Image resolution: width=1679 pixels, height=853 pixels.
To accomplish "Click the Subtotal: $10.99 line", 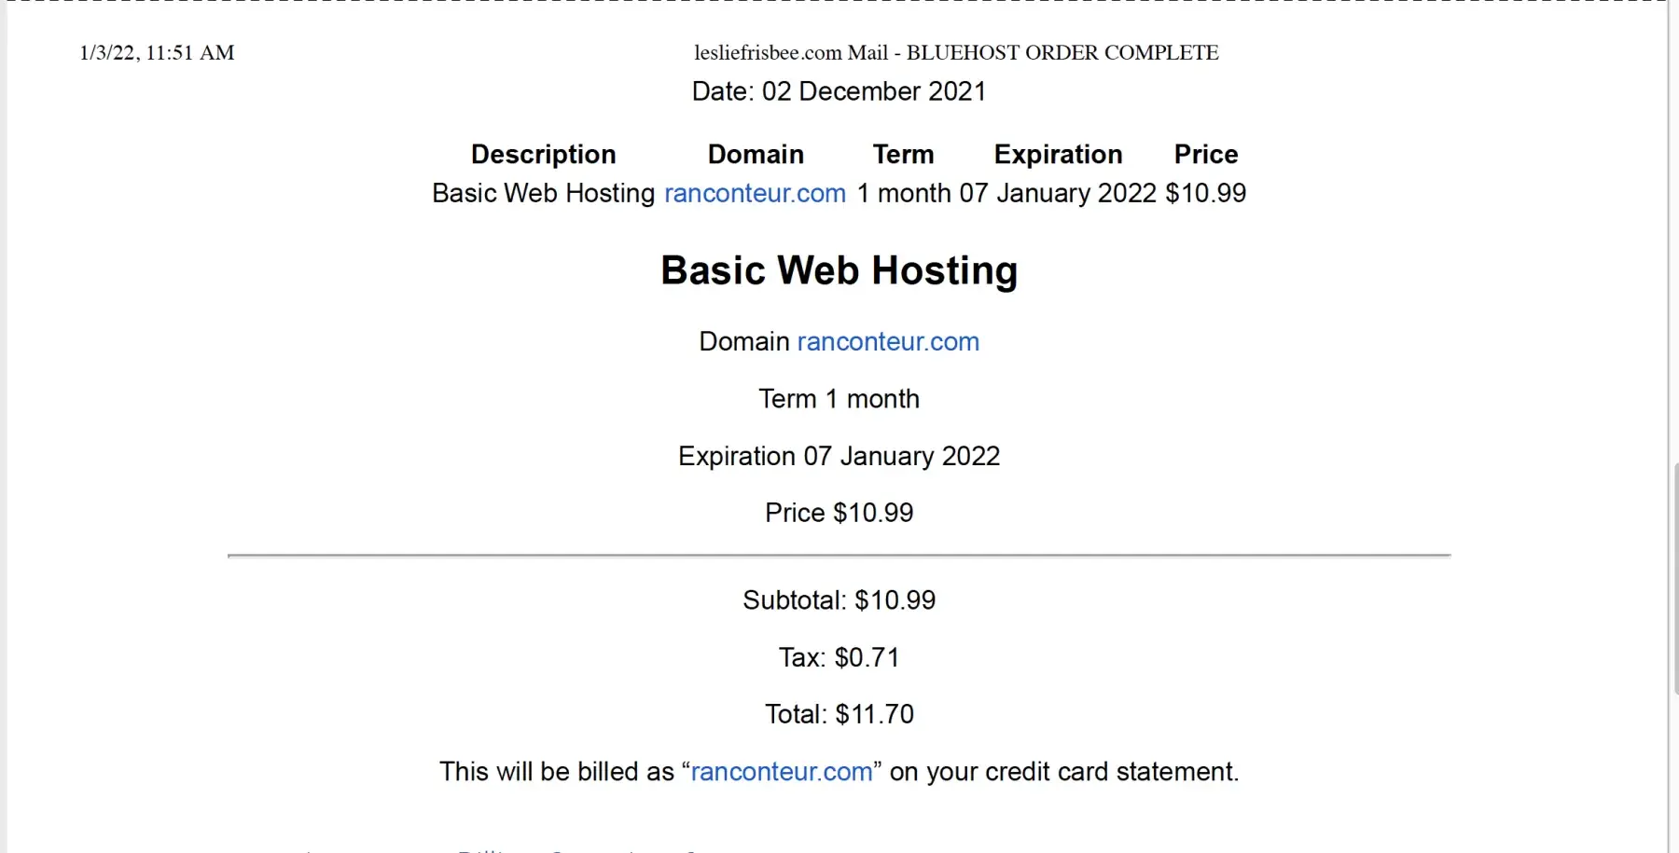I will (839, 600).
